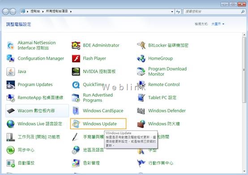Image resolution: width=248 pixels, height=175 pixels.
Task: Open Akamai NetSession Interface icon
Action: [x=11, y=45]
